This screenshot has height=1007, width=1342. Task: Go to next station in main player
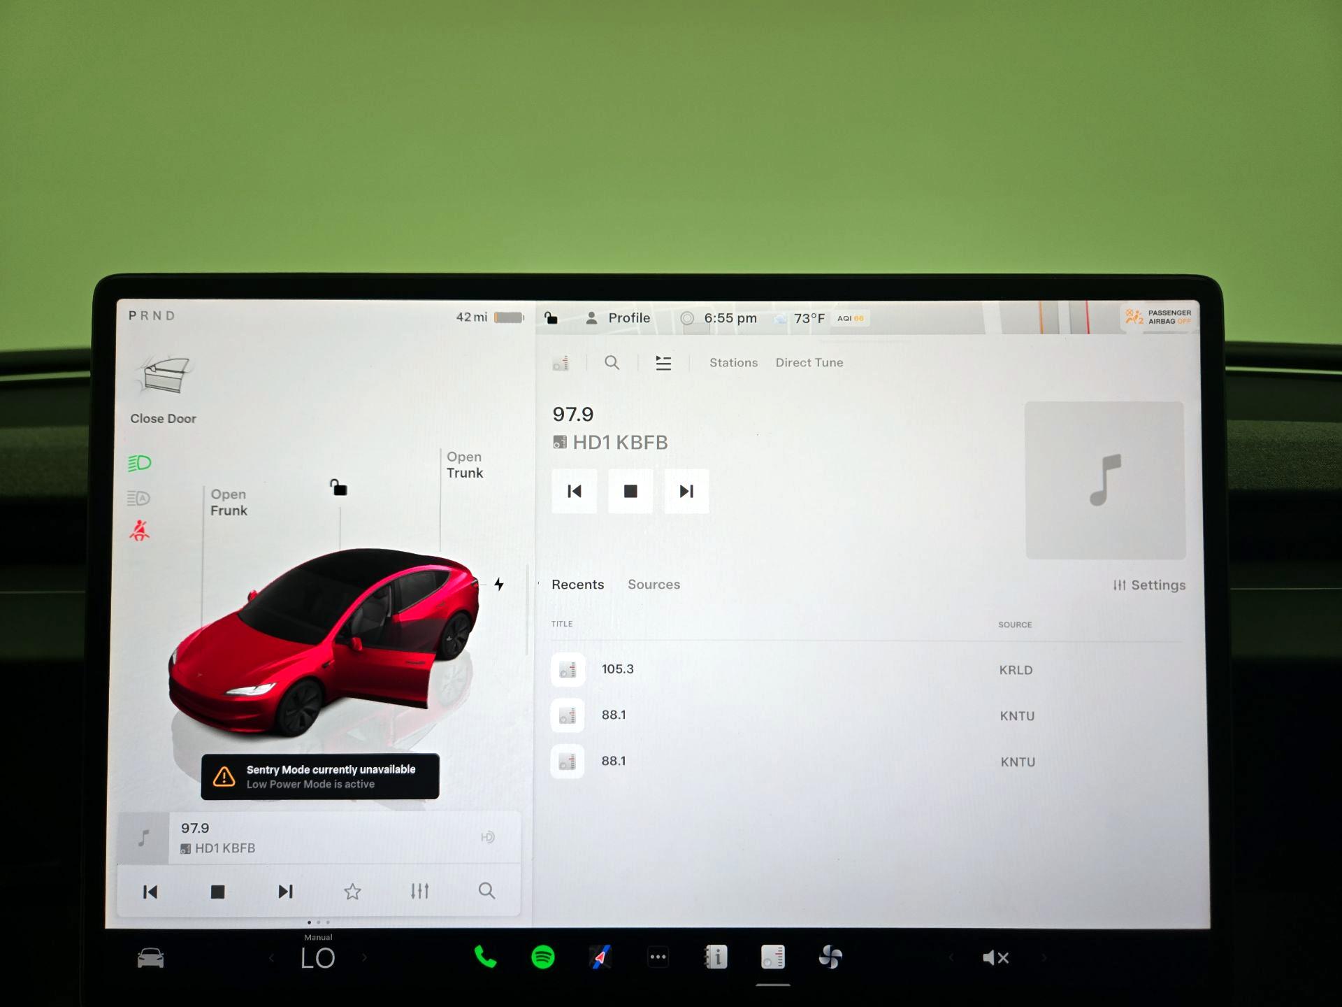(686, 491)
